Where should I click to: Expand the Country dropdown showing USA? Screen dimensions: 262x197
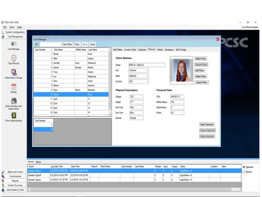147,82
